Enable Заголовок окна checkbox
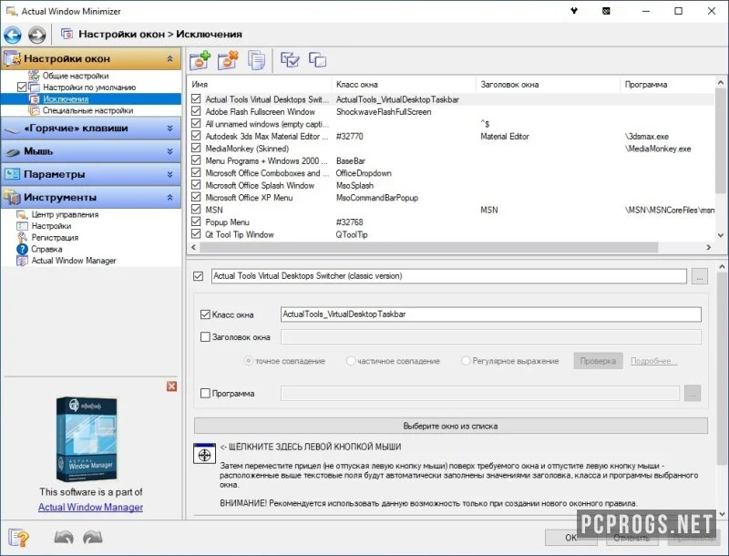This screenshot has height=556, width=729. point(205,337)
